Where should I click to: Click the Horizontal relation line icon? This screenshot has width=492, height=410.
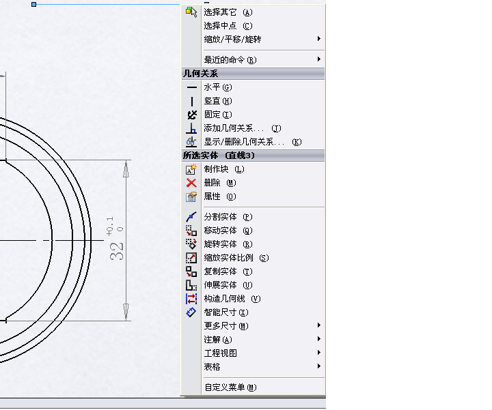pyautogui.click(x=192, y=87)
